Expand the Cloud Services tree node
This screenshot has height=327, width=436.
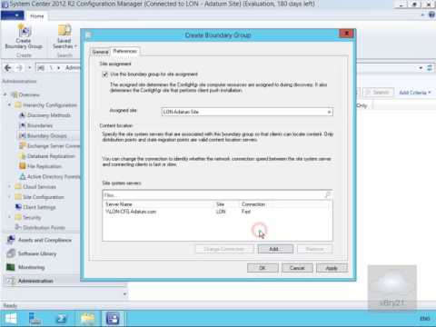[9, 186]
